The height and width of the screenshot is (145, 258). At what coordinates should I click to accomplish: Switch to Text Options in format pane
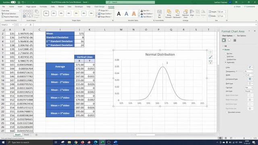(x=241, y=36)
